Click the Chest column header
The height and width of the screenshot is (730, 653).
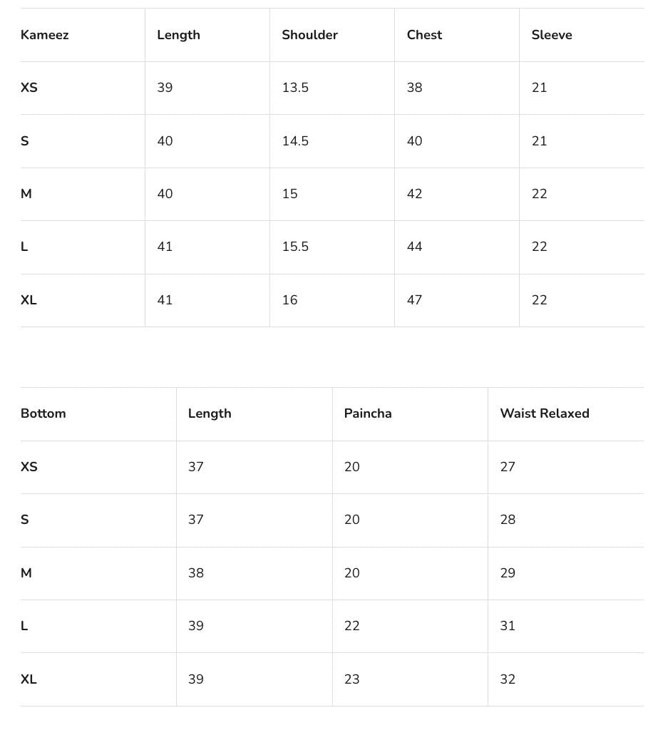(x=424, y=35)
